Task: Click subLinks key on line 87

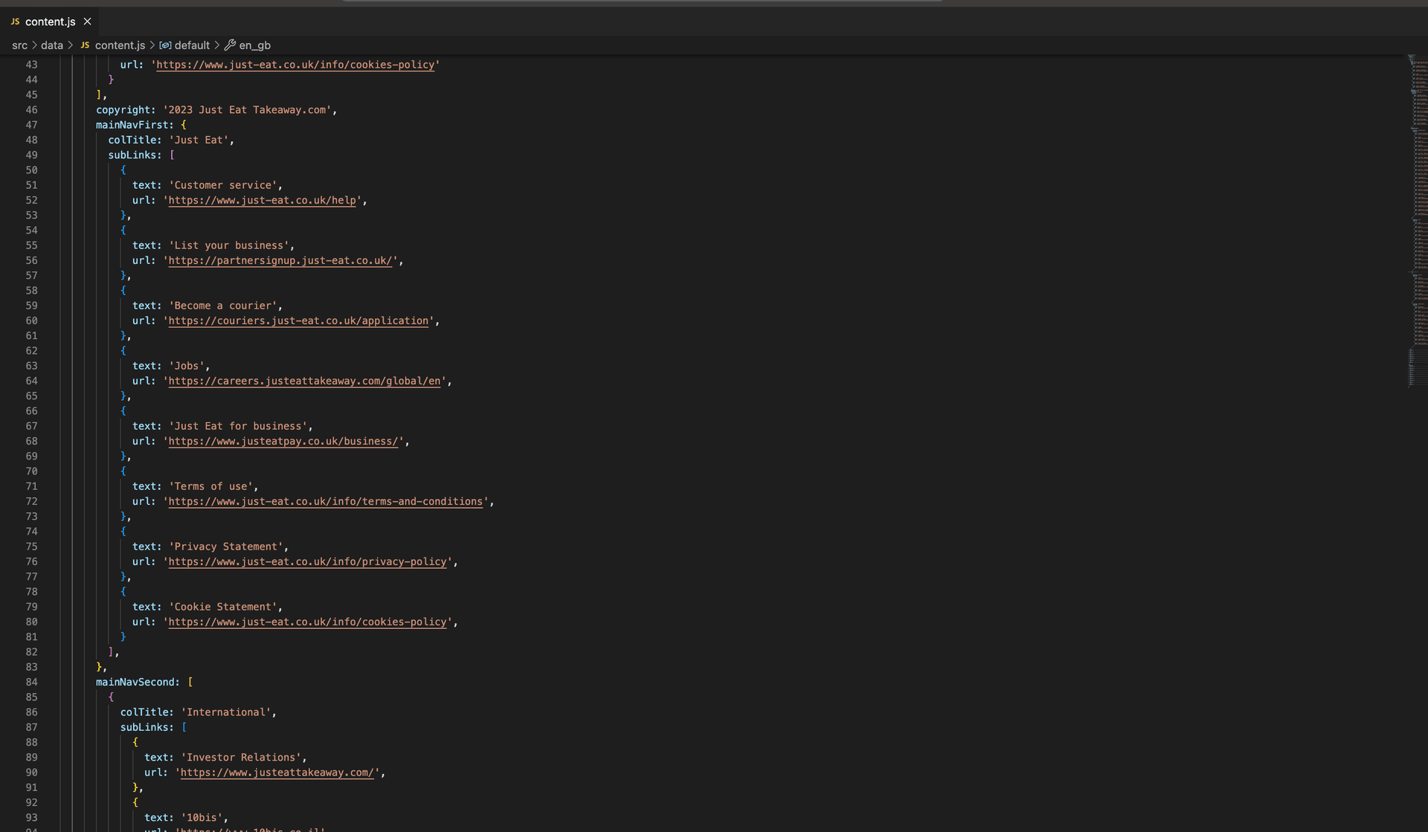Action: [x=144, y=727]
